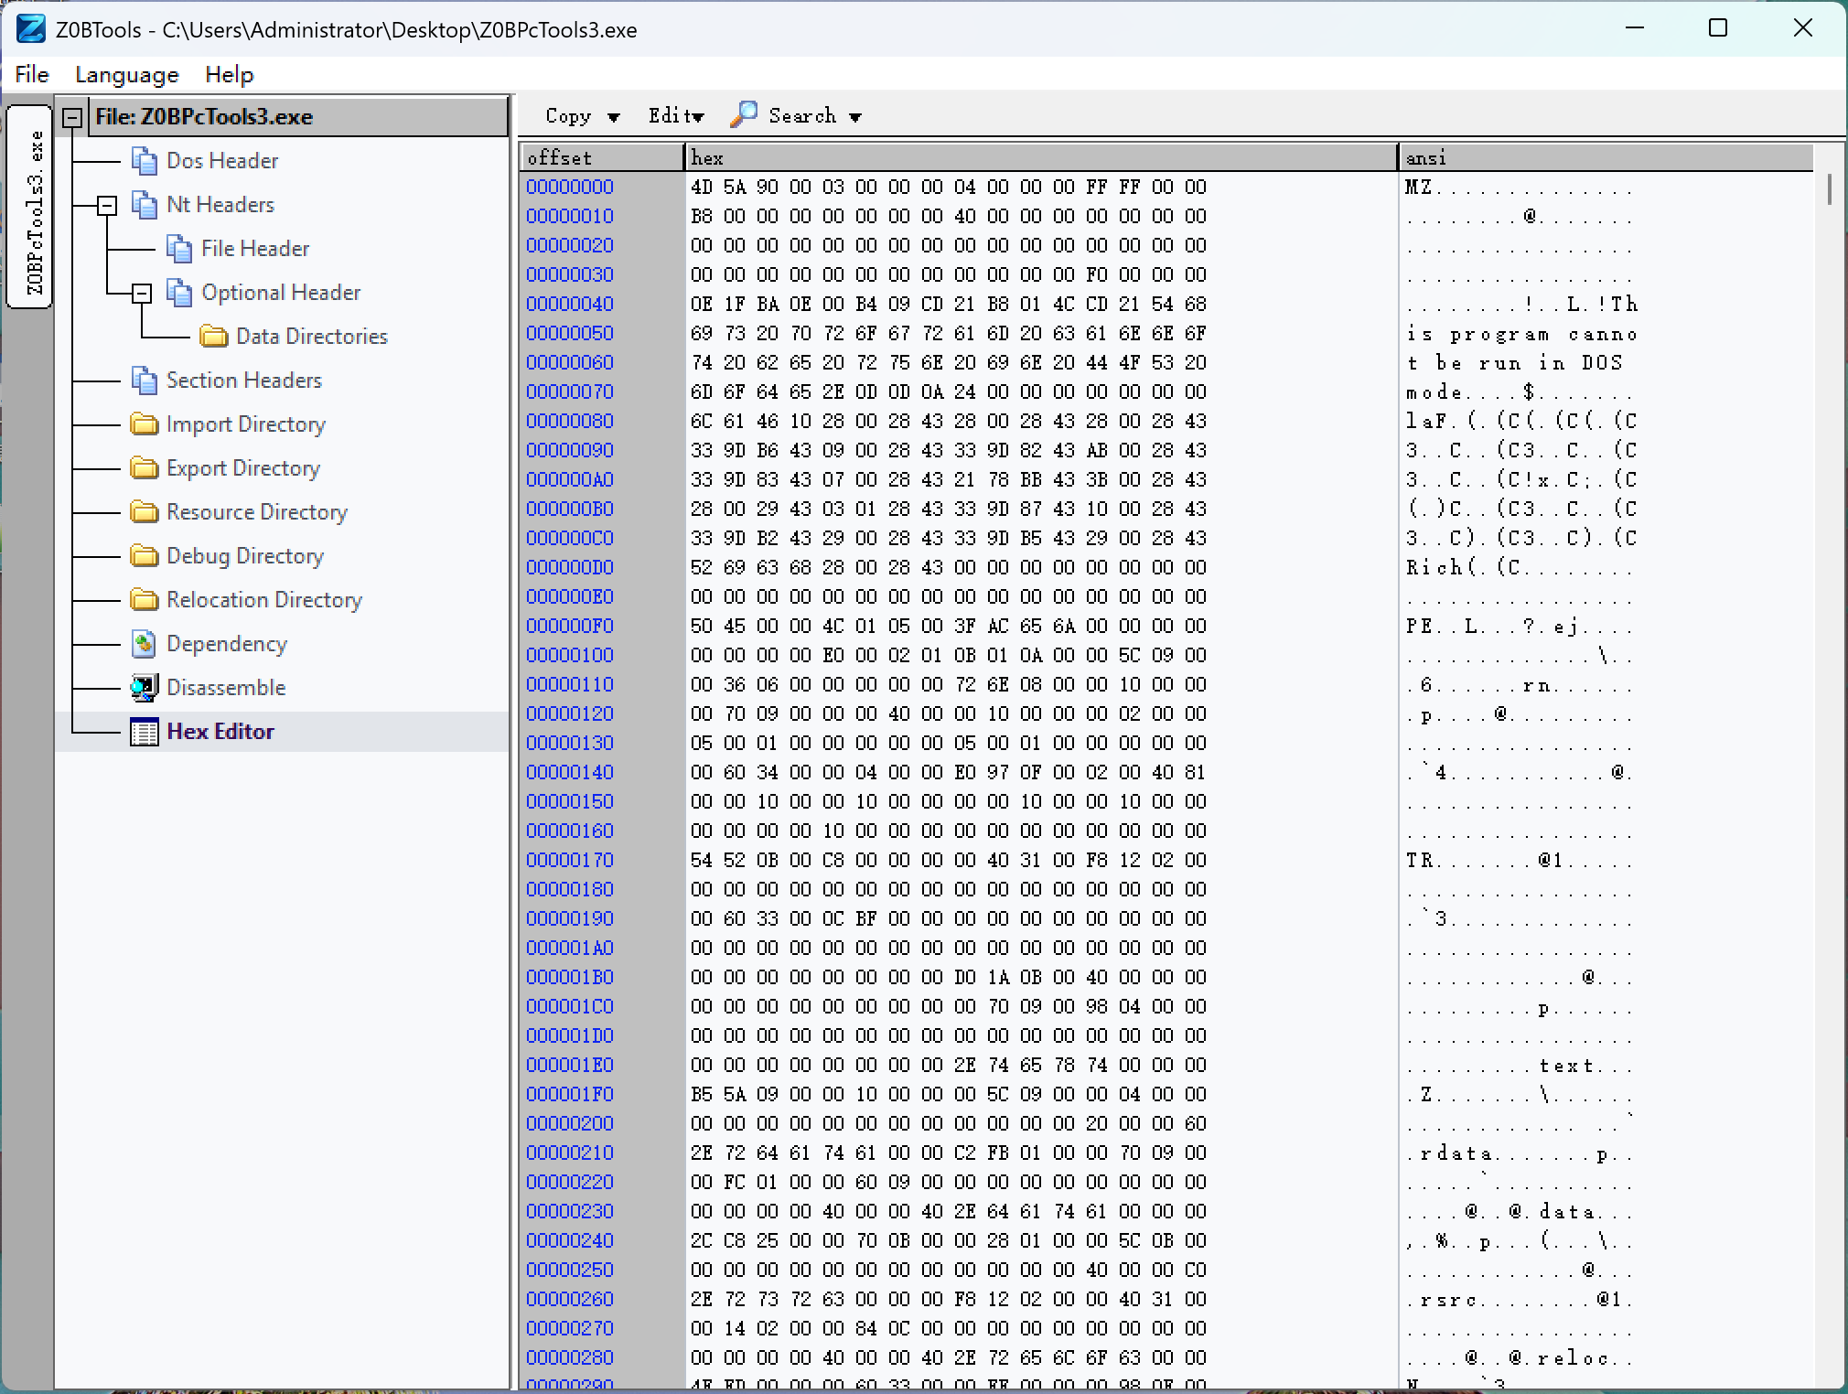Click offset 00000170
This screenshot has width=1848, height=1394.
pos(570,861)
